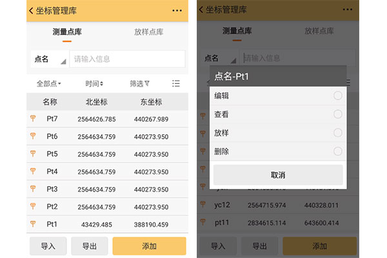Open list view options icon beside 筛选
Image resolution: width=387 pixels, height=258 pixels.
tap(176, 83)
